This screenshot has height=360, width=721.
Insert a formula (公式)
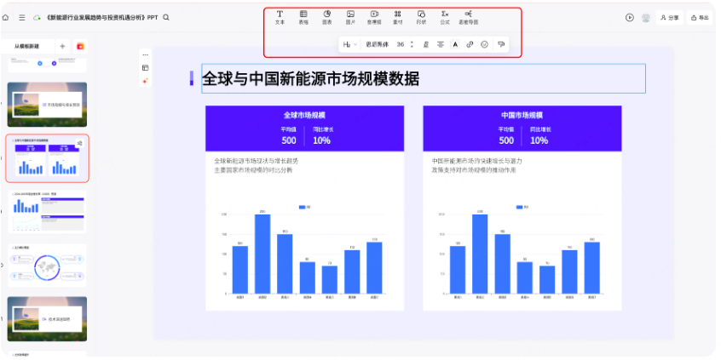(x=445, y=18)
